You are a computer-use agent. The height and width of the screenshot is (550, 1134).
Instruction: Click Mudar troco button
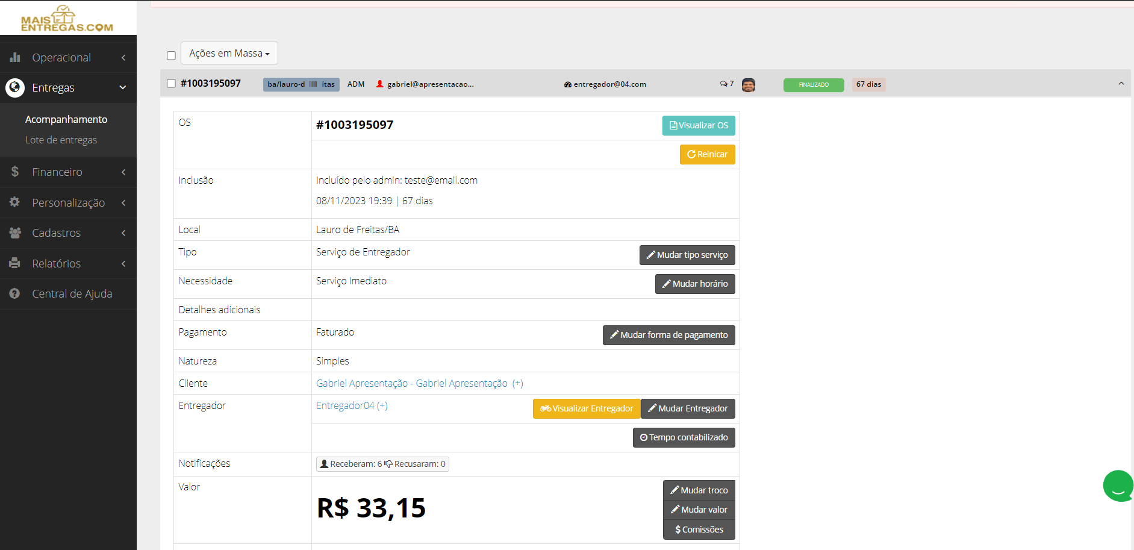click(699, 490)
